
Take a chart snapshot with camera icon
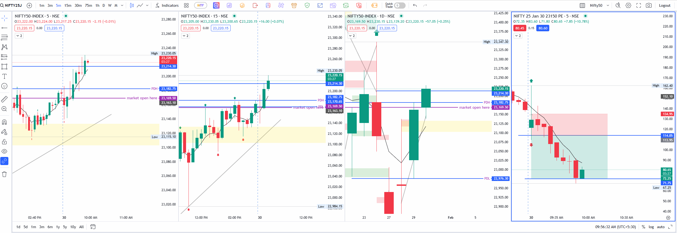pos(649,5)
